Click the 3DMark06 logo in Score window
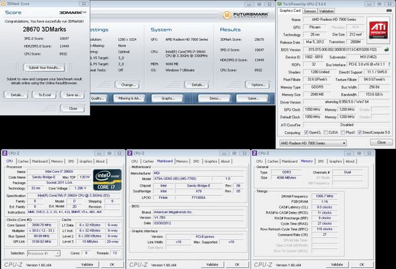 click(73, 13)
